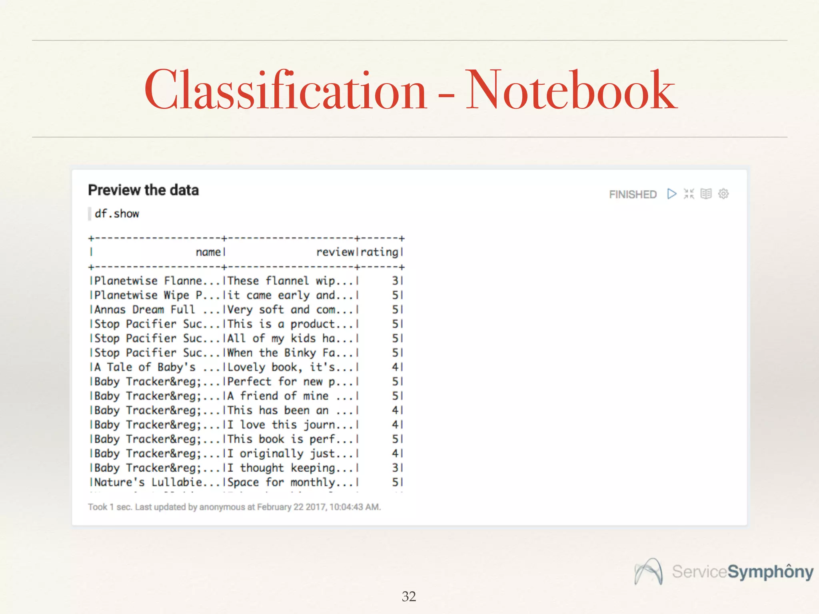819x614 pixels.
Task: Click the Planetwise Flanne... first row
Action: tap(157, 281)
